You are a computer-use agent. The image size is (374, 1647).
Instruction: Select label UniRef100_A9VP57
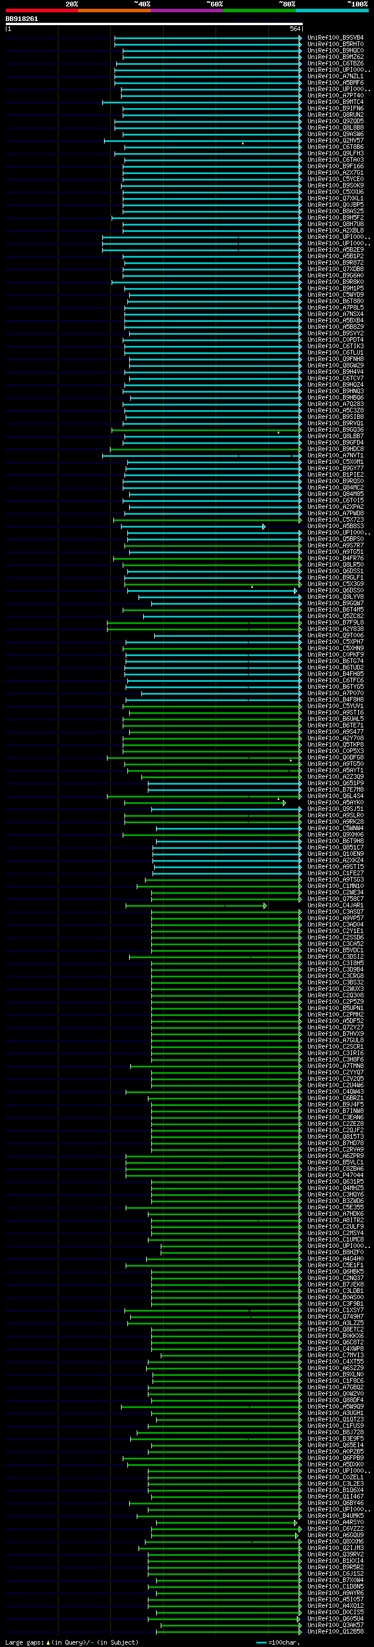click(x=335, y=918)
